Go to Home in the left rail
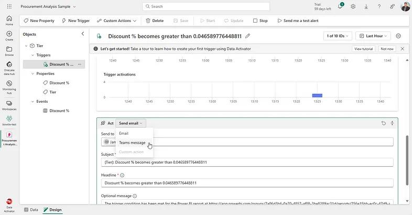This screenshot has height=215, width=412. pyautogui.click(x=9, y=20)
